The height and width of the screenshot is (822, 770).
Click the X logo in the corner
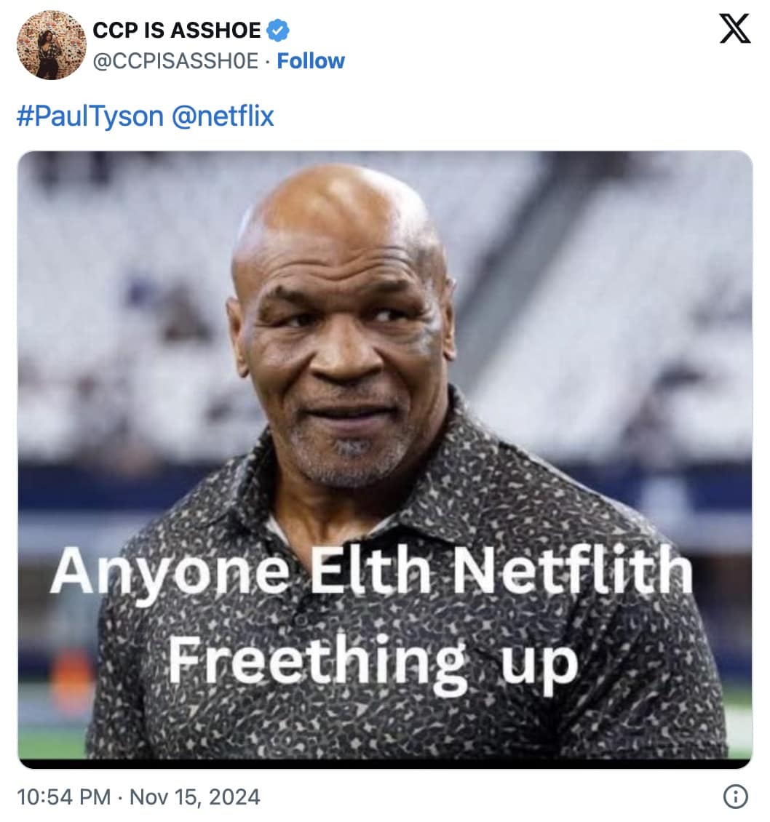pyautogui.click(x=734, y=29)
